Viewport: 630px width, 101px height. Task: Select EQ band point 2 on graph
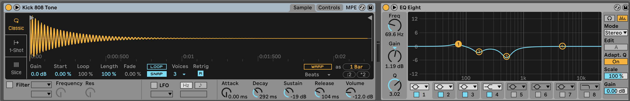(x=479, y=52)
